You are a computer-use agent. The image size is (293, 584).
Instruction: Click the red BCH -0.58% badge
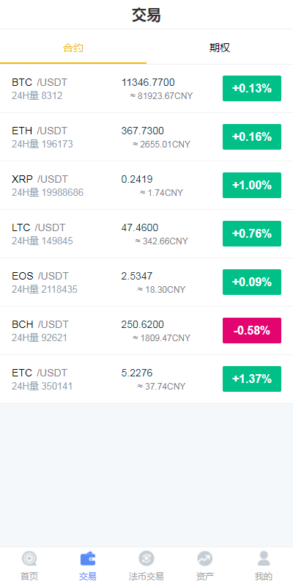click(252, 330)
